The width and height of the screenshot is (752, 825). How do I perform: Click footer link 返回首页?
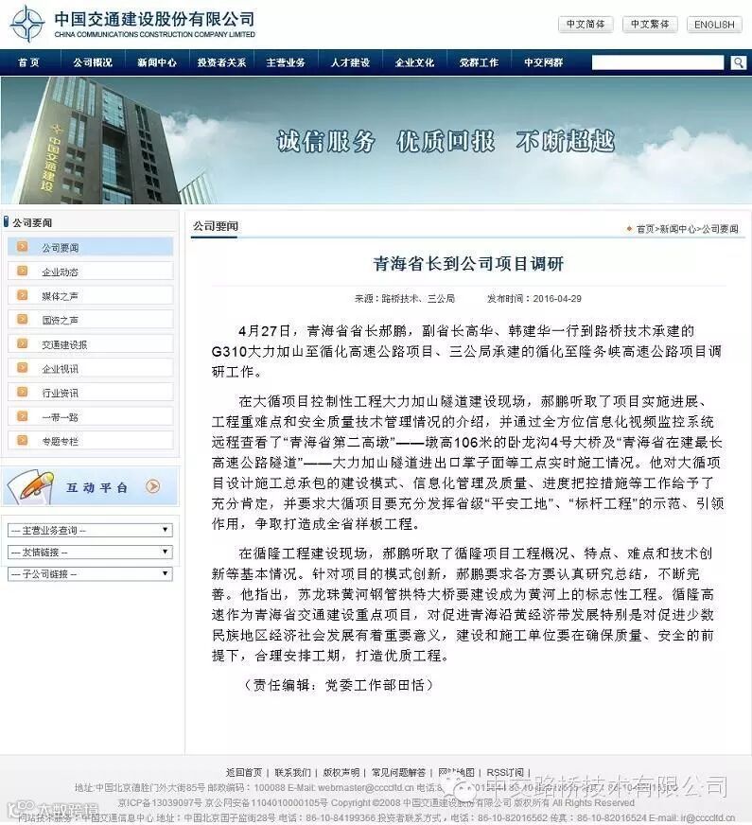pyautogui.click(x=244, y=772)
